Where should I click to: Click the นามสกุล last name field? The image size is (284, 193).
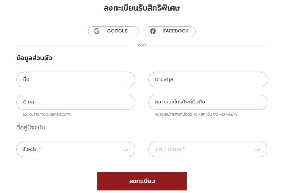point(208,80)
